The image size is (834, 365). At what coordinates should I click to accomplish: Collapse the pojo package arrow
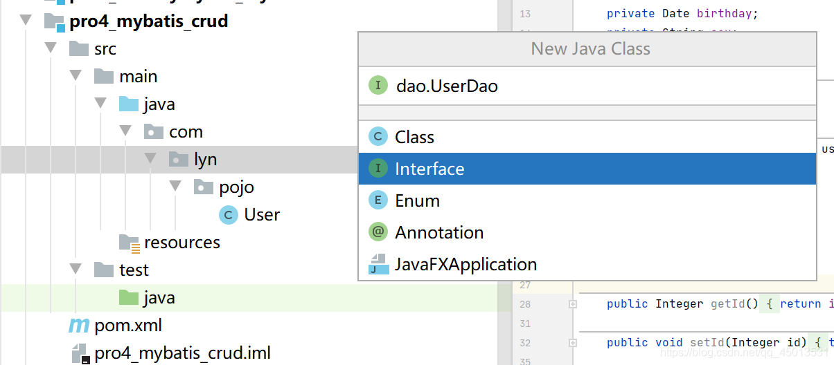(175, 187)
